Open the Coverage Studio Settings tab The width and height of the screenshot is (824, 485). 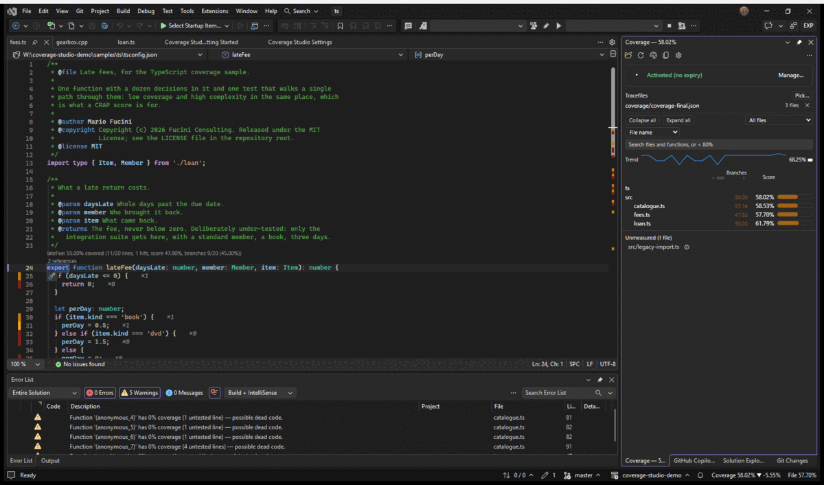[x=299, y=42]
